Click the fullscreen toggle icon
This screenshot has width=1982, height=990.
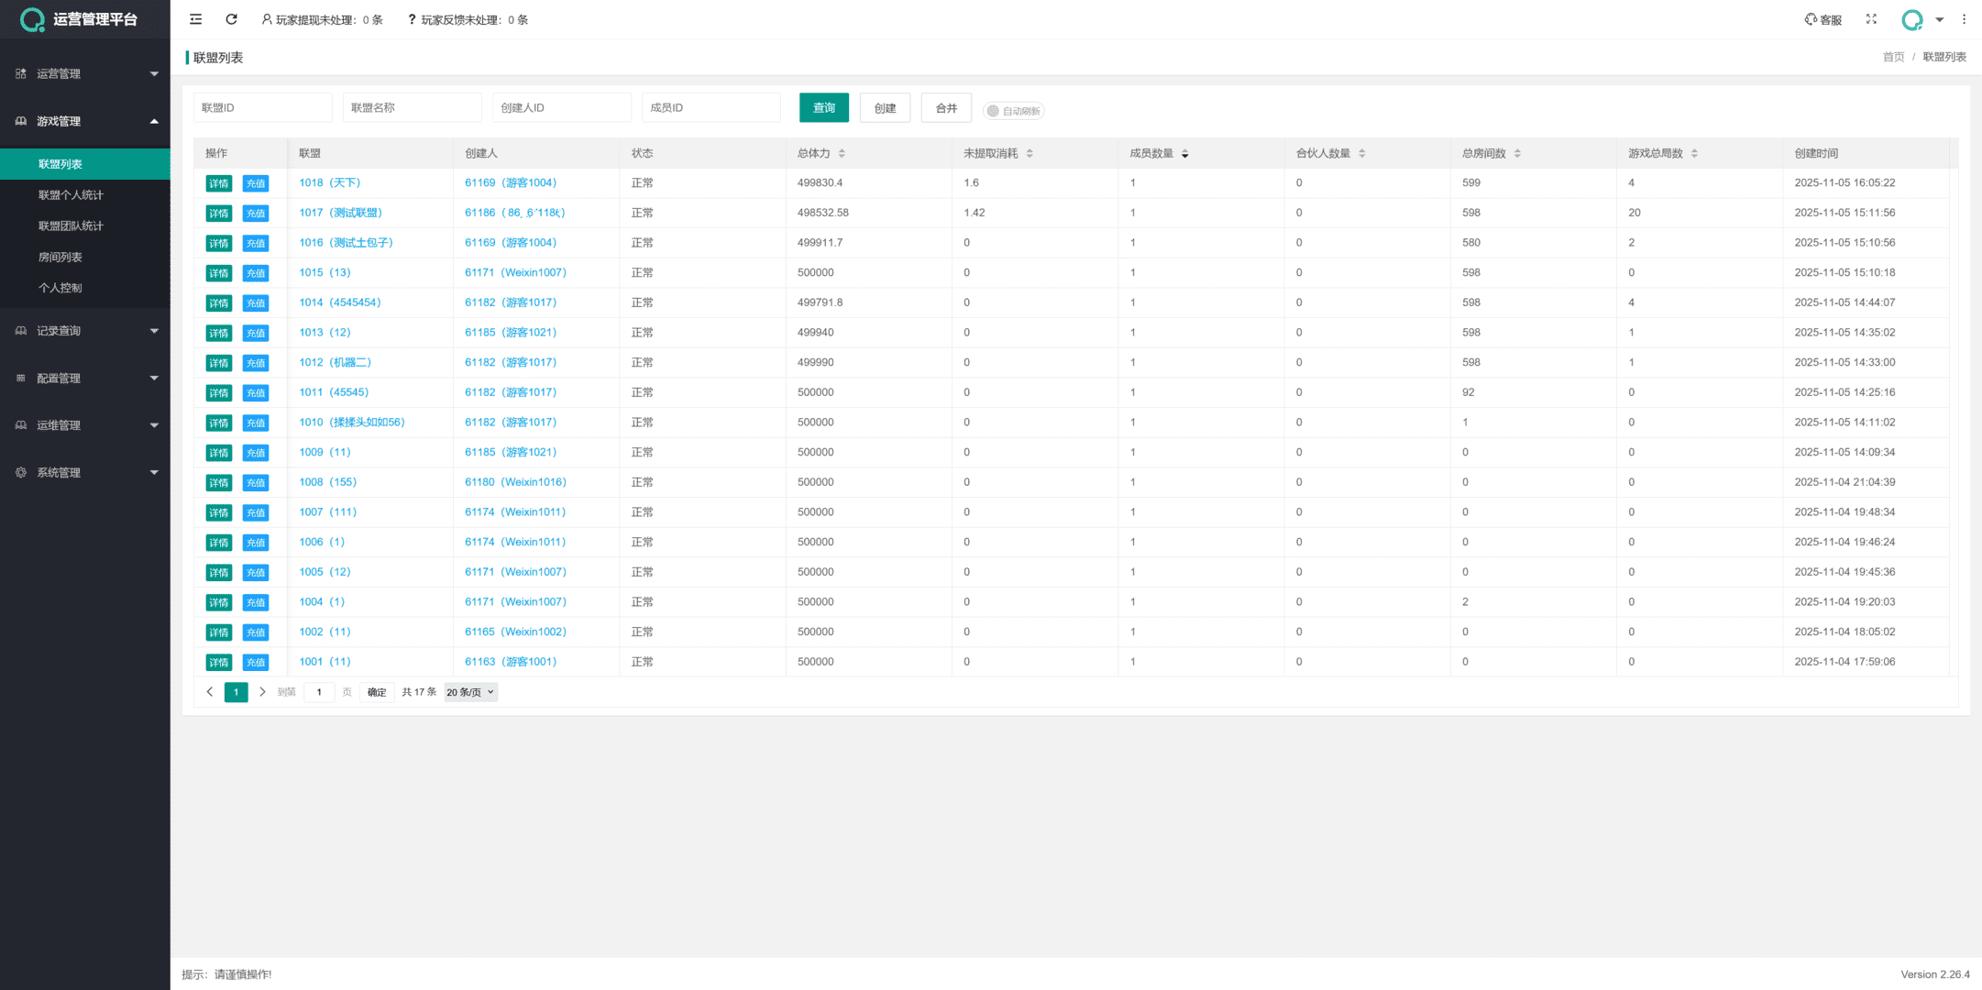tap(1871, 19)
